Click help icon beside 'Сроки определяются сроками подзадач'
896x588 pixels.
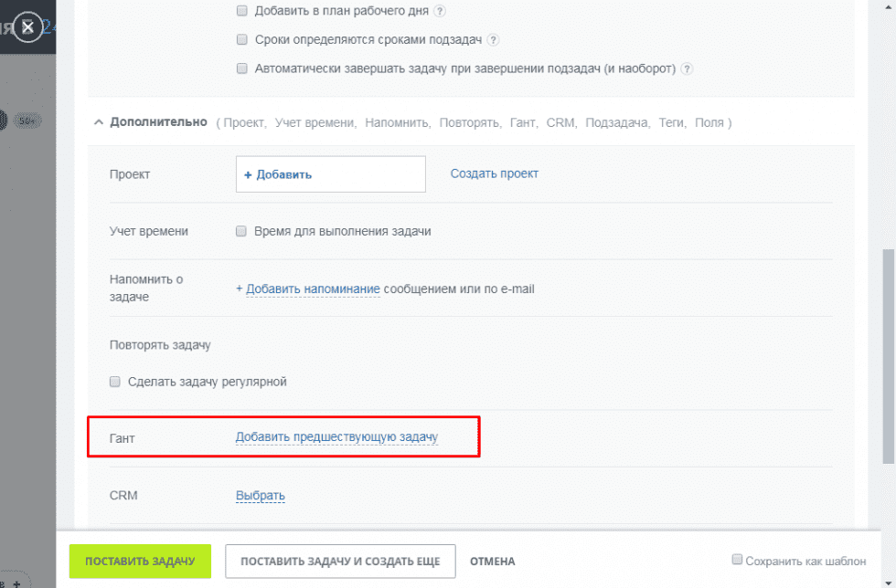494,40
